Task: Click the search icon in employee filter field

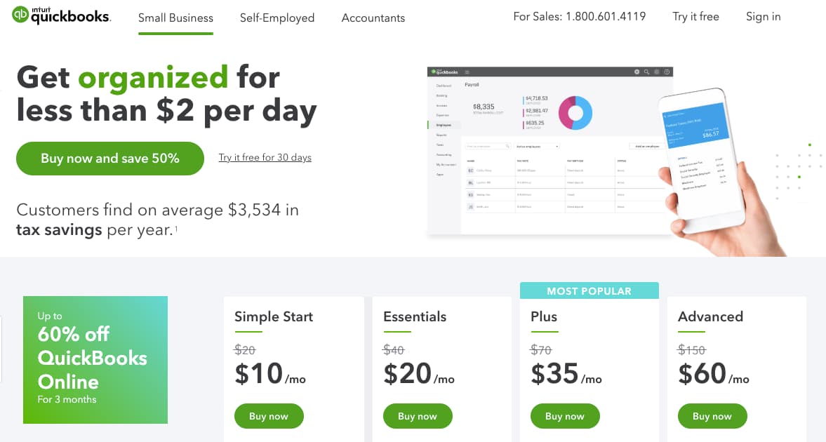Action: tap(507, 146)
